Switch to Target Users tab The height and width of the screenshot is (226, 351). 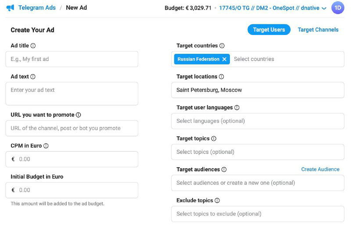tap(269, 30)
